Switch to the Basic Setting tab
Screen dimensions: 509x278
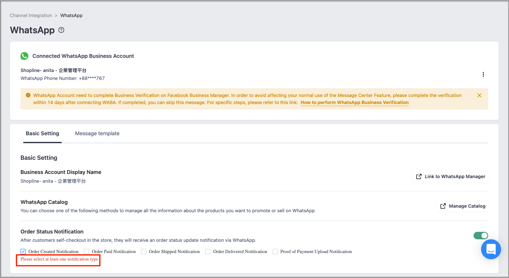[x=43, y=134]
